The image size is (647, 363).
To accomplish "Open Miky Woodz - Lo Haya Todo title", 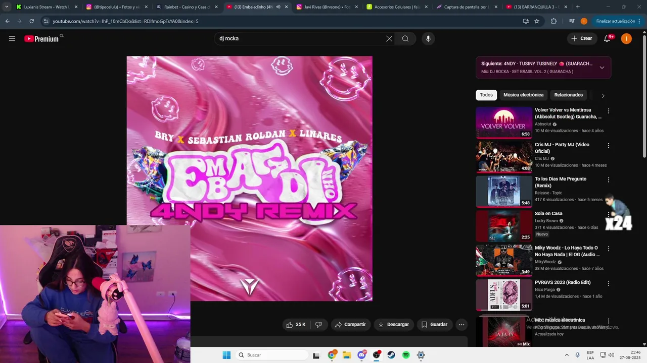I will pos(567,251).
